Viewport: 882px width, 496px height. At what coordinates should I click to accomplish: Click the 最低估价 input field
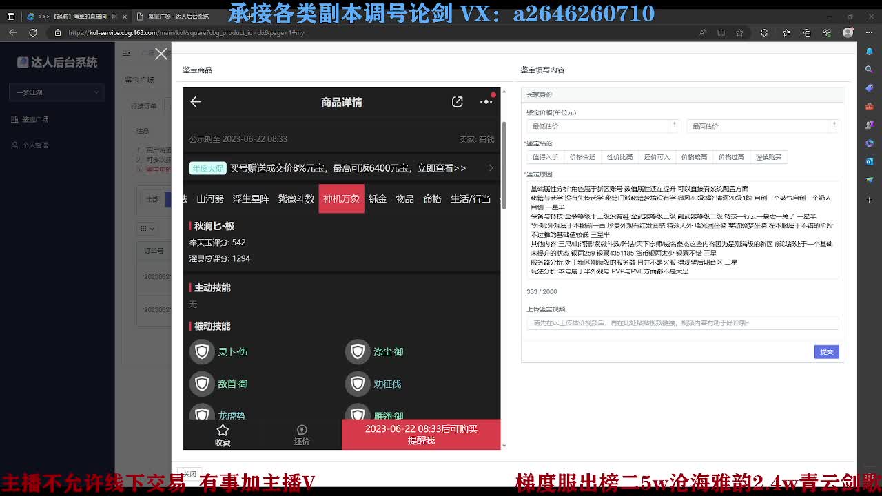point(599,126)
